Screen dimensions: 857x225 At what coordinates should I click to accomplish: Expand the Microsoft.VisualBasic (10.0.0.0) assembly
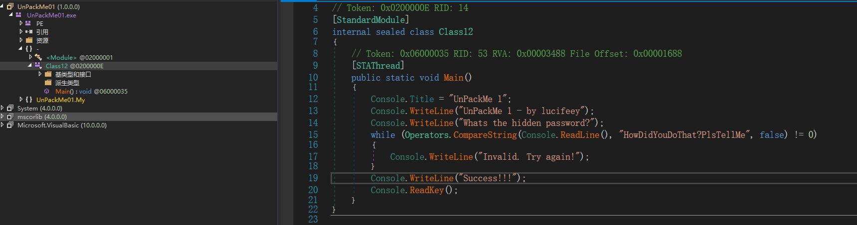pos(2,125)
